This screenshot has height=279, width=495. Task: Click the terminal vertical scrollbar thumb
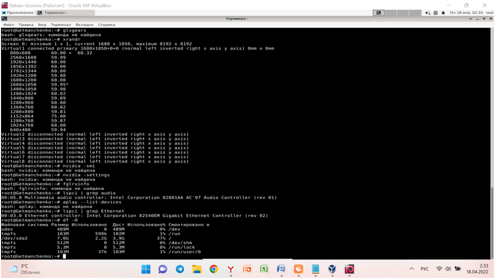492,223
